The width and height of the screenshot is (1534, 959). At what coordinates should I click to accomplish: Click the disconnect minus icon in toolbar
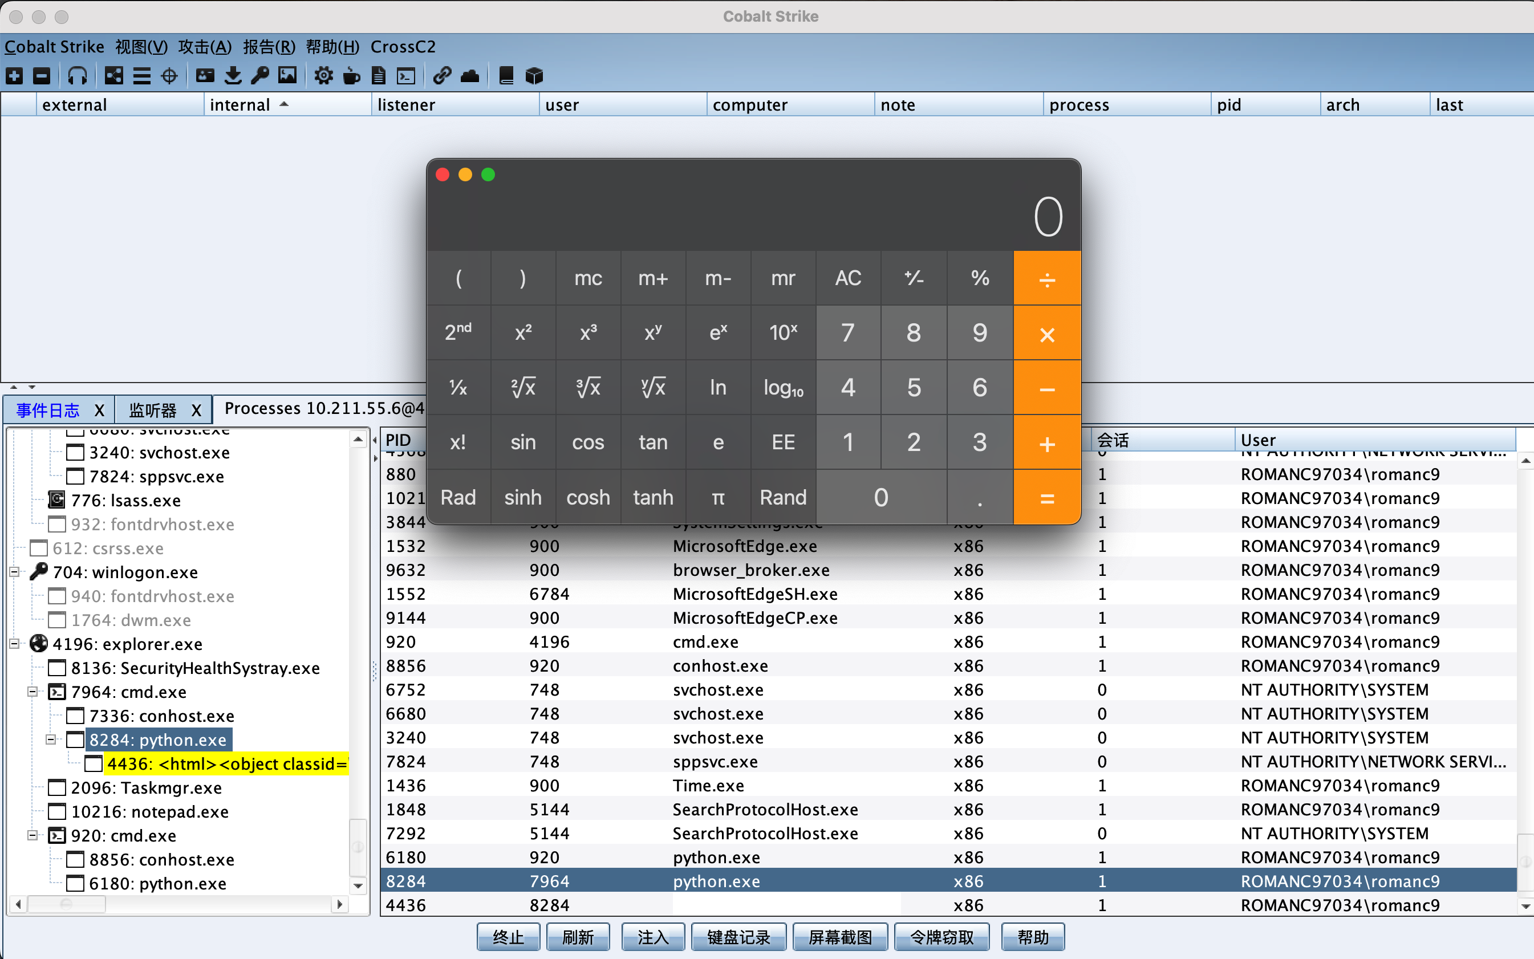(41, 76)
